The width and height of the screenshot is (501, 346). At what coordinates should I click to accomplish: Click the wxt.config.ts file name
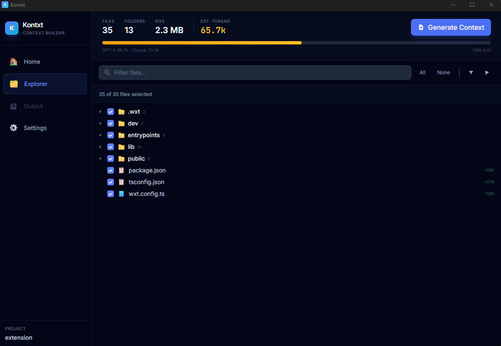point(147,194)
